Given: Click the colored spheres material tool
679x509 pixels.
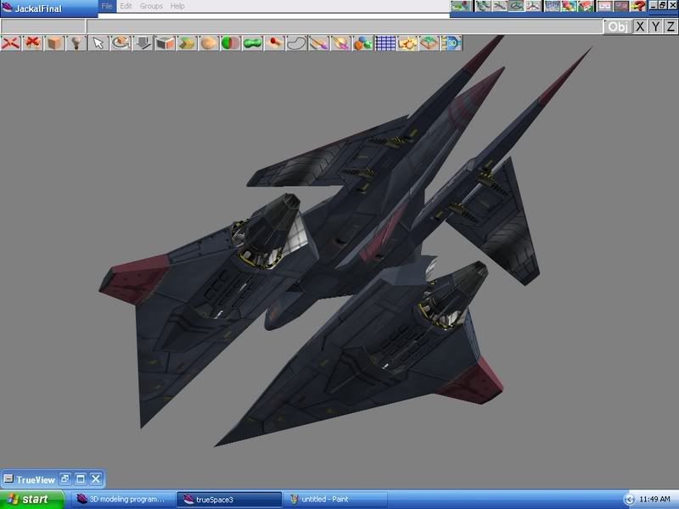Looking at the screenshot, I should (363, 43).
